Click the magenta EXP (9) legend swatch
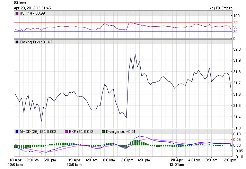Screen dimensions: 246x169 [x=67, y=132]
